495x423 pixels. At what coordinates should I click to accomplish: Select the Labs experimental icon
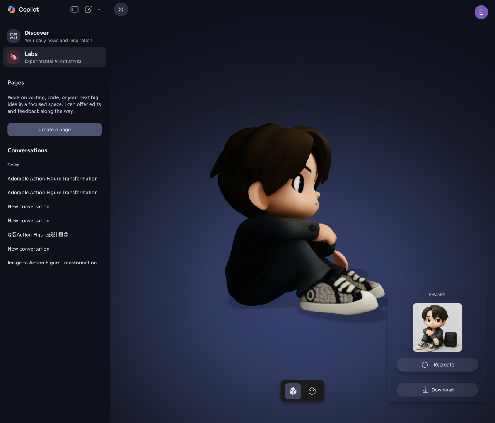[x=14, y=57]
